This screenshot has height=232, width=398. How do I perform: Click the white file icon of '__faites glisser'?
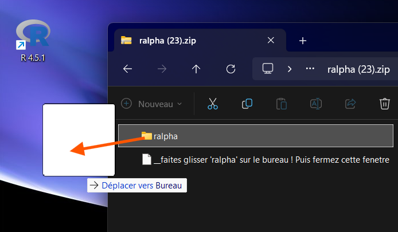click(146, 159)
